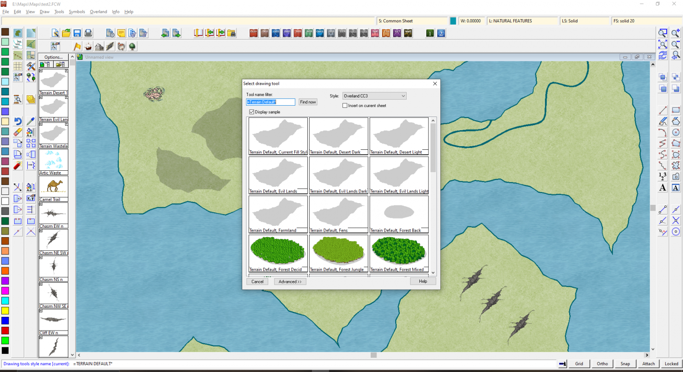This screenshot has width=683, height=372.
Task: Click the Explode dynamite icon
Action: click(18, 165)
